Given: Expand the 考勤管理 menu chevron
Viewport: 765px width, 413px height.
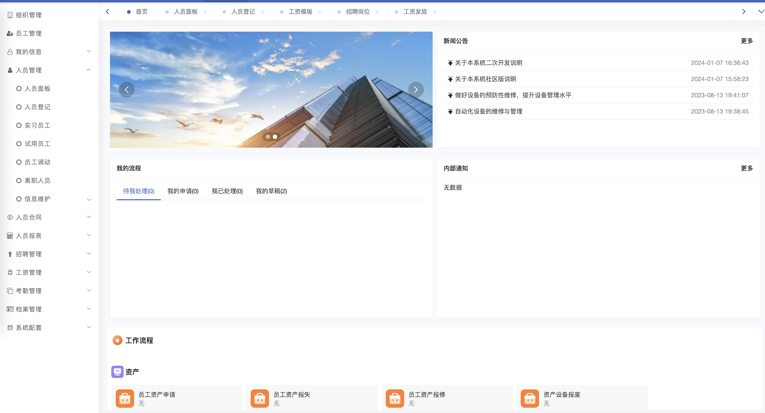Looking at the screenshot, I should pyautogui.click(x=89, y=290).
